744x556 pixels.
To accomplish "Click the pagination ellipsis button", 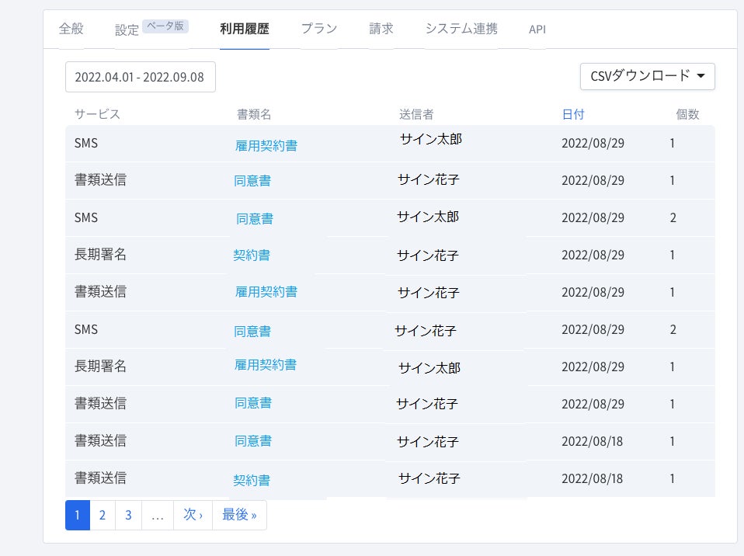I will pyautogui.click(x=158, y=515).
